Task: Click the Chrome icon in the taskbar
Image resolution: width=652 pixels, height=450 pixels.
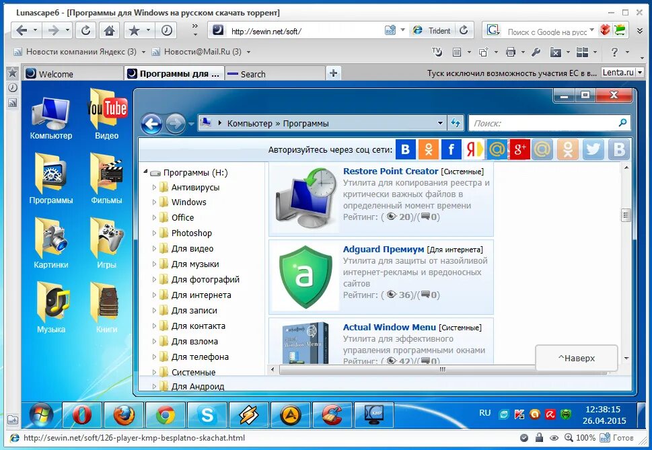Action: click(x=166, y=414)
